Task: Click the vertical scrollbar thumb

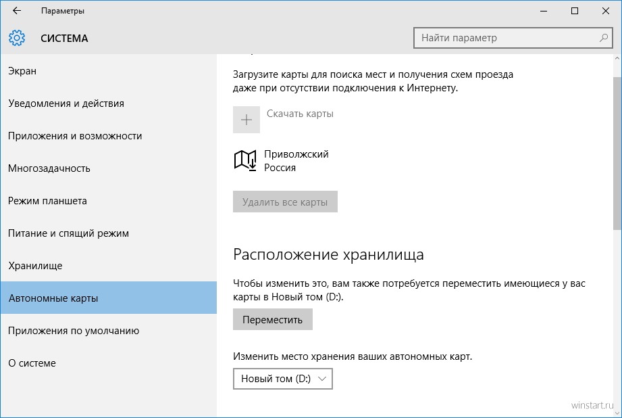Action: [617, 154]
